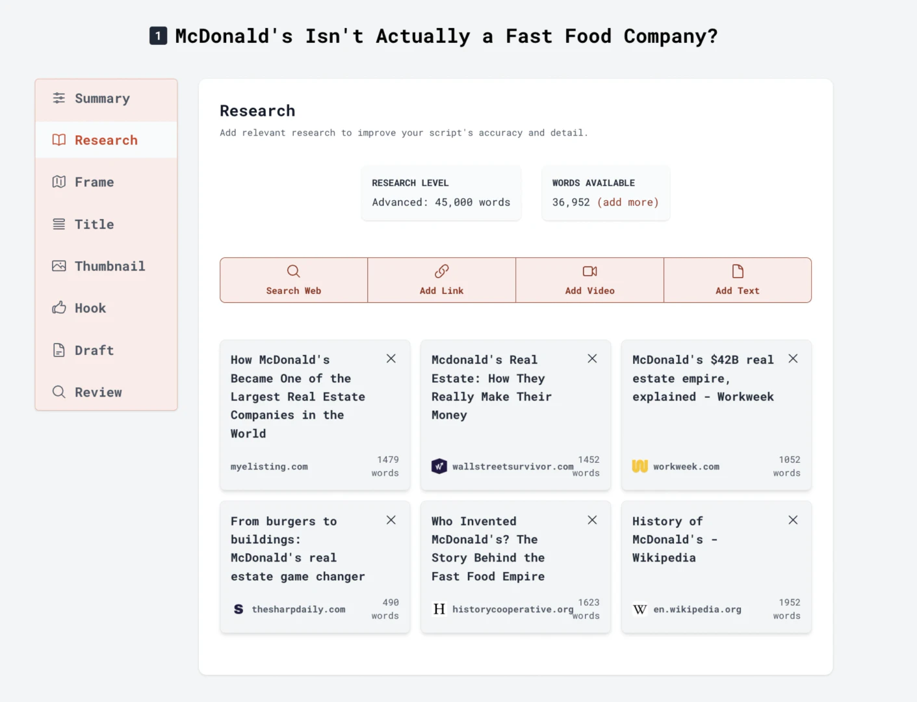This screenshot has height=702, width=917.
Task: Navigate to the Draft section
Action: 94,350
